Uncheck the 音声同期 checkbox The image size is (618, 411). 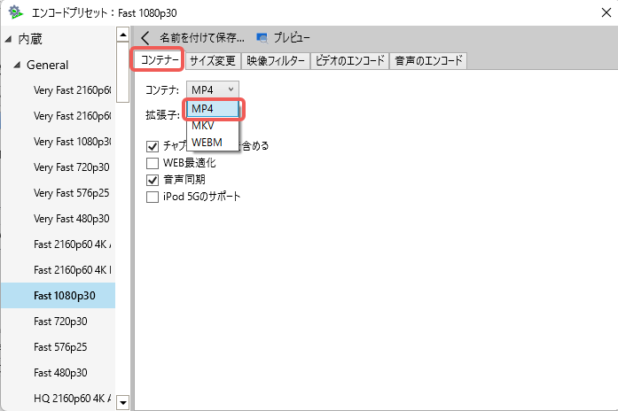click(x=153, y=180)
